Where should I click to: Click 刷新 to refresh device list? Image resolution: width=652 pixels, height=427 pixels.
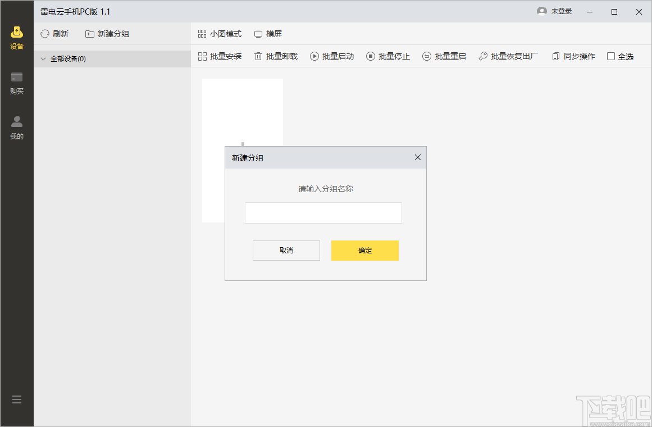point(54,33)
